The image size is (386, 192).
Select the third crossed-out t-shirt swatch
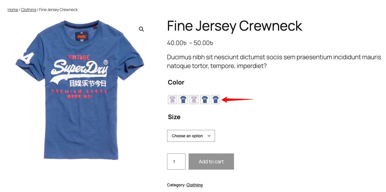[x=194, y=100]
